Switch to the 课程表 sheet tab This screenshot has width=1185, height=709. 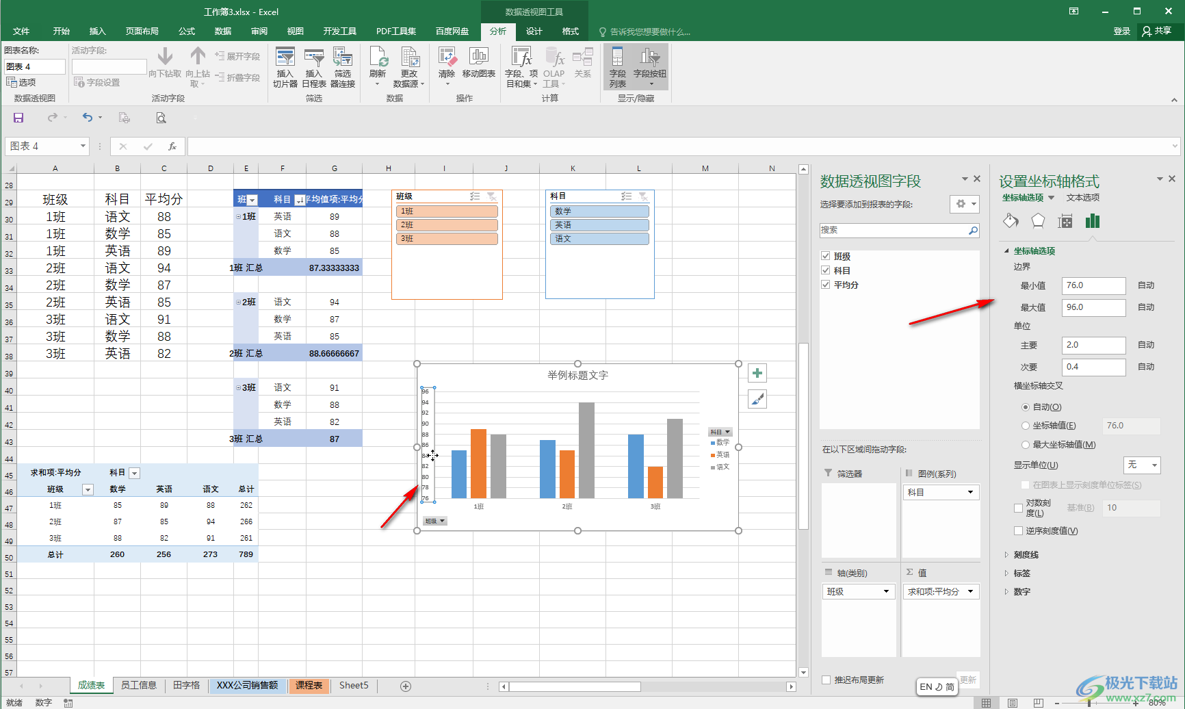pyautogui.click(x=309, y=685)
